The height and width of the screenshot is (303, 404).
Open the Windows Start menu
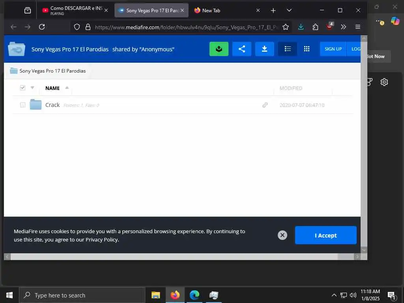click(9, 295)
